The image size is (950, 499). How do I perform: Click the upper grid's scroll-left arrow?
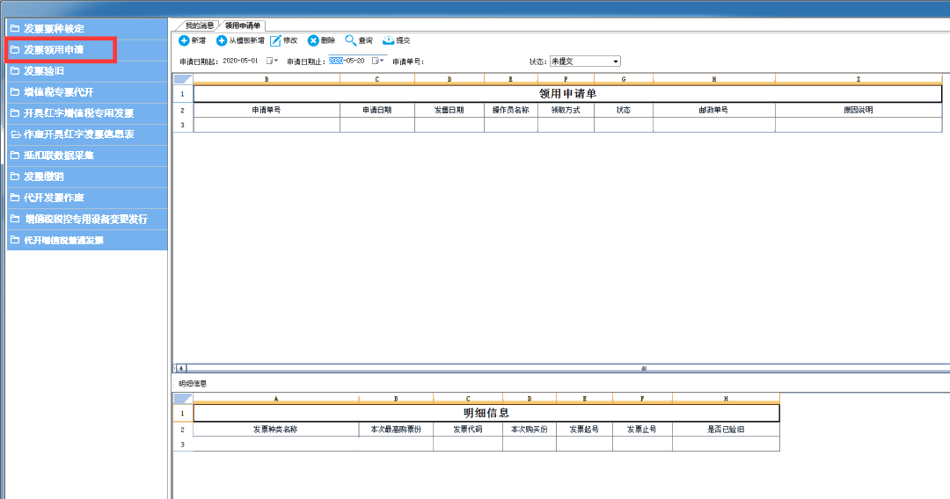pos(181,368)
